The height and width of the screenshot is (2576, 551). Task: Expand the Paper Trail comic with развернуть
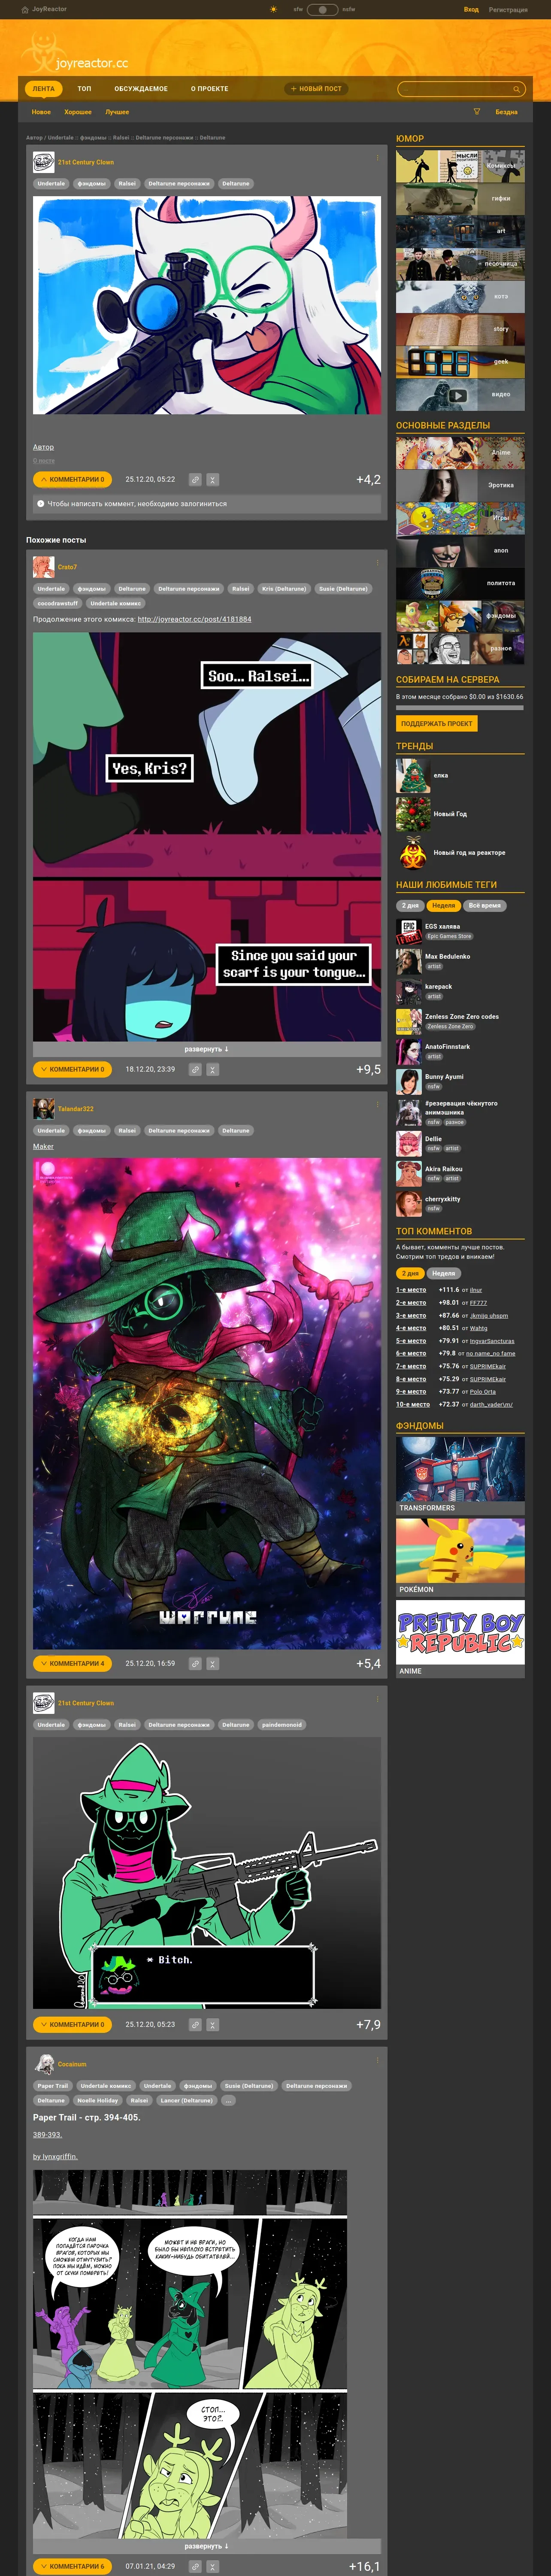207,2546
